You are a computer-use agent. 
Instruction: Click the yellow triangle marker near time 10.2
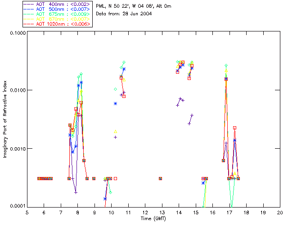tap(116, 131)
